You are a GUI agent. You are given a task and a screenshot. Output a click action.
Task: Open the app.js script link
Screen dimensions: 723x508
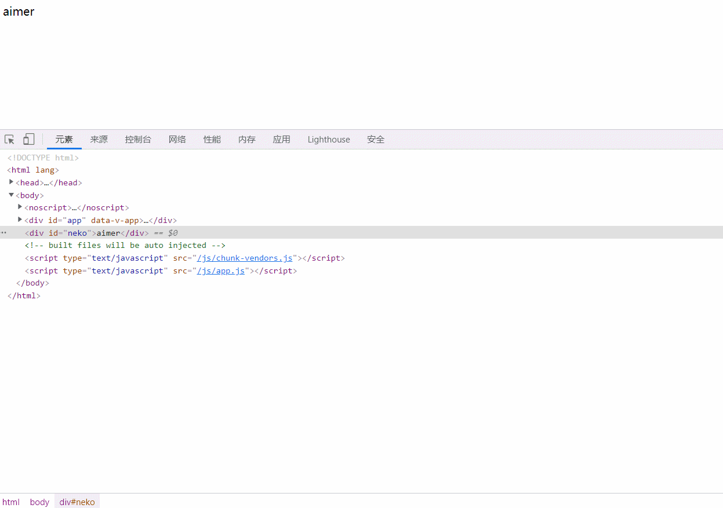[221, 271]
